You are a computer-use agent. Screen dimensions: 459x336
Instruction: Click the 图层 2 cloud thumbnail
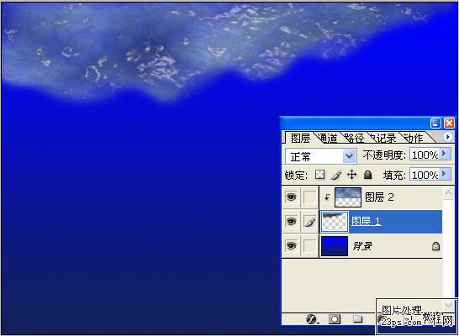348,197
